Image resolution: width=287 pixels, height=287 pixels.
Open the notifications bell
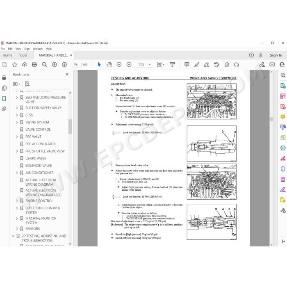pyautogui.click(x=261, y=55)
